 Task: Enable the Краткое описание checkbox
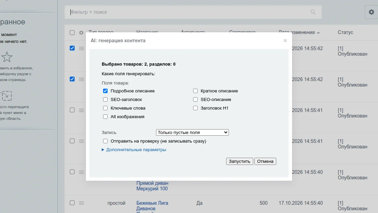point(195,91)
